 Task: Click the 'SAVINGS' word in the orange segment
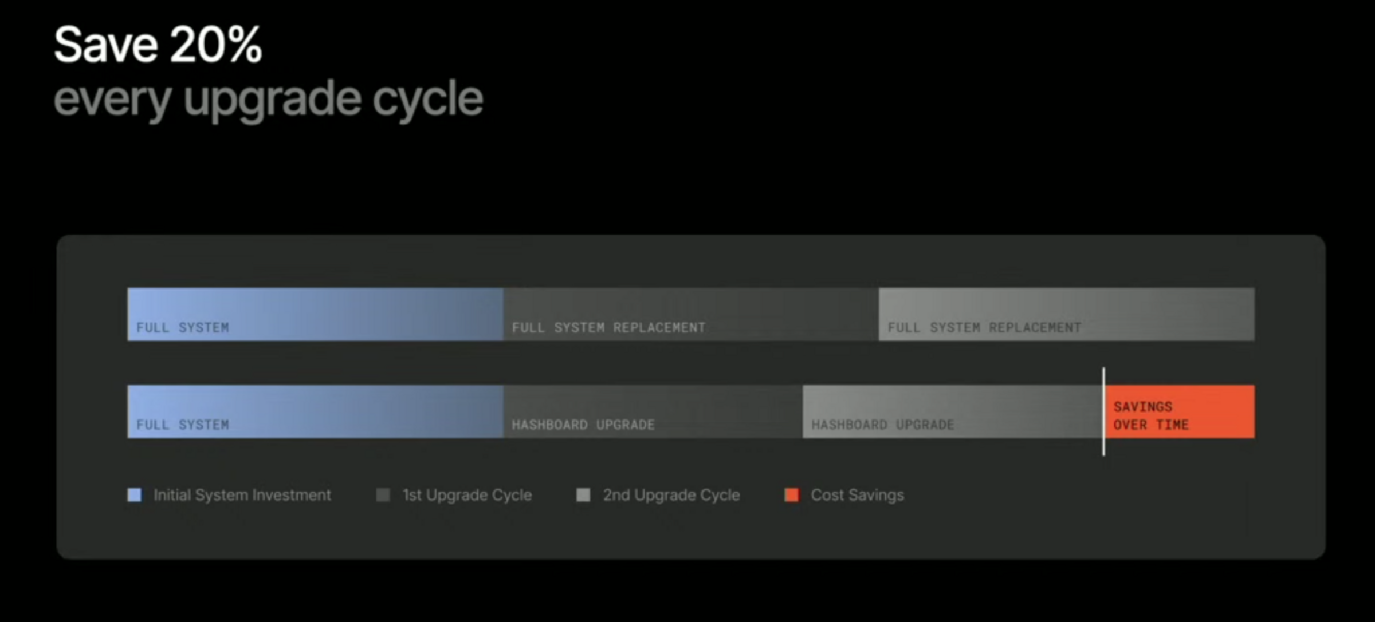pyautogui.click(x=1142, y=407)
